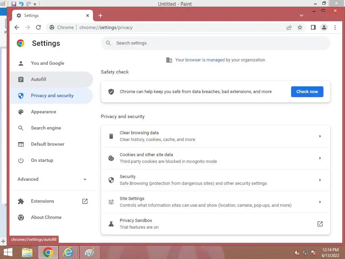The width and height of the screenshot is (345, 259).
Task: Click the Privacy Sandbox external link icon
Action: (320, 224)
